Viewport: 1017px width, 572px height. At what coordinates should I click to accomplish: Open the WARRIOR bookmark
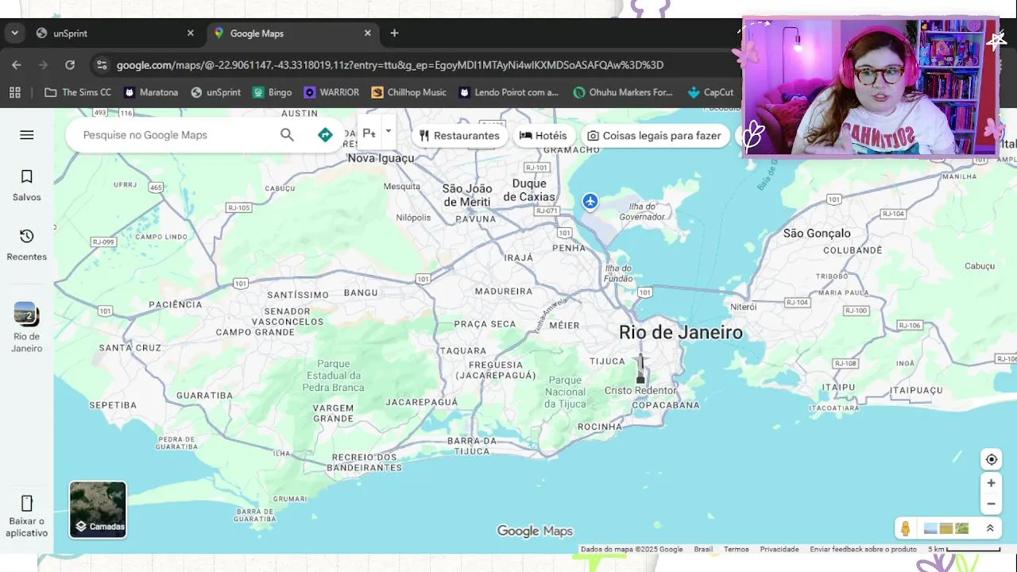click(332, 92)
